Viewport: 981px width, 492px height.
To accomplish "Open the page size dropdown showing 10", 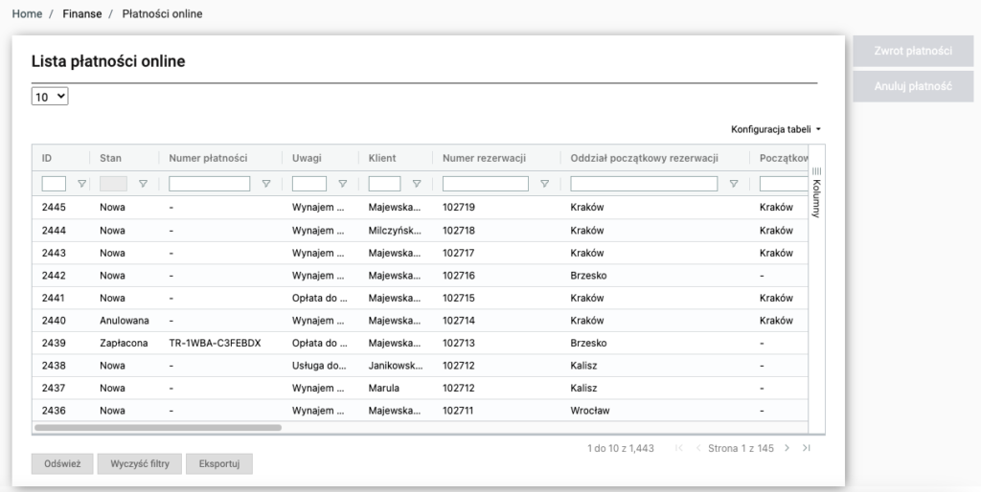I will 50,97.
